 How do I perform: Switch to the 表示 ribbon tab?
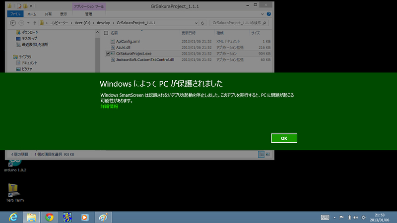click(64, 14)
